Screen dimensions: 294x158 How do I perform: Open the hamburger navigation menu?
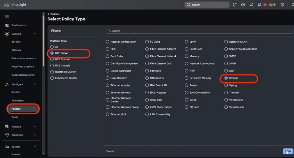tap(7, 17)
